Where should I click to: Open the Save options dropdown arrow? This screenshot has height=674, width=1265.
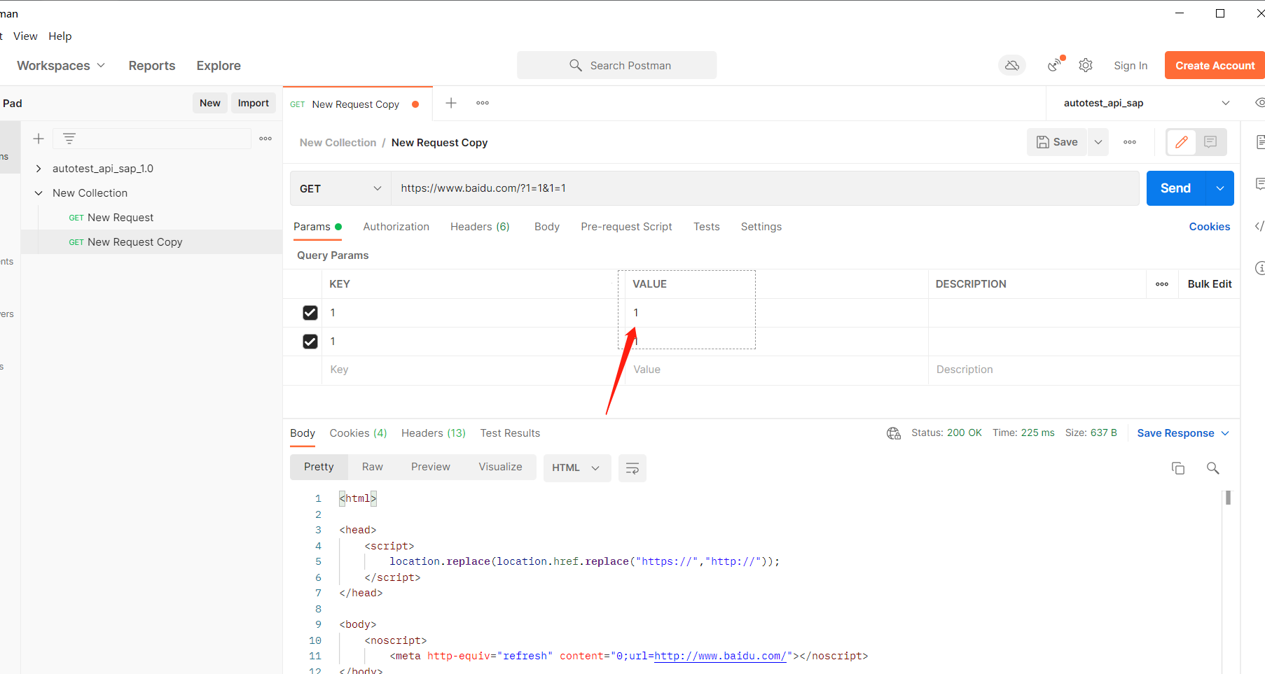[x=1098, y=142]
